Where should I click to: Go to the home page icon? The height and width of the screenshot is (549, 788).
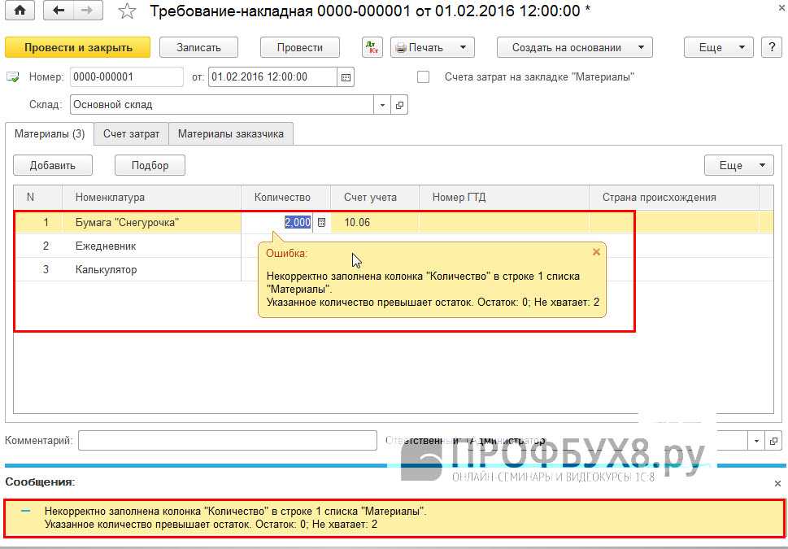click(20, 11)
